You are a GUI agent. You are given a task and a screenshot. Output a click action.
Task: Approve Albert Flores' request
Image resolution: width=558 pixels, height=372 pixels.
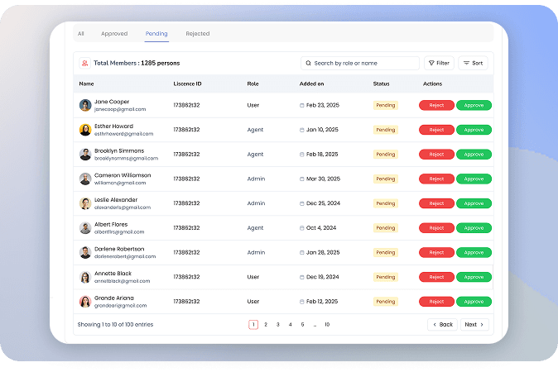pos(474,228)
